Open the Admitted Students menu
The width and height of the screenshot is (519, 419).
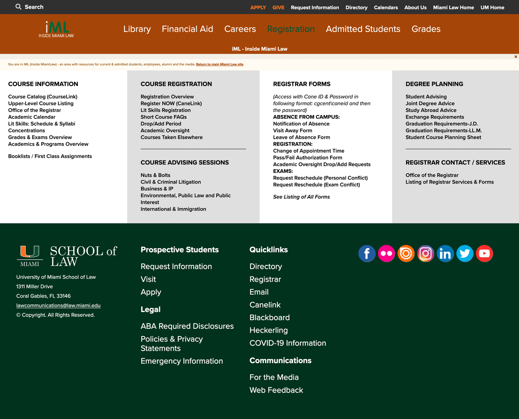click(x=363, y=29)
